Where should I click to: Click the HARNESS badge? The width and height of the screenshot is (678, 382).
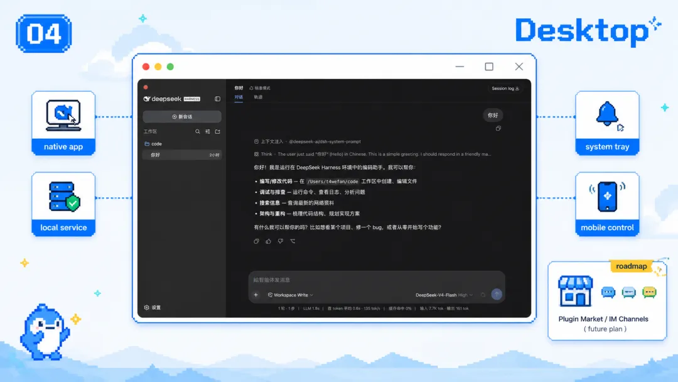pyautogui.click(x=191, y=99)
